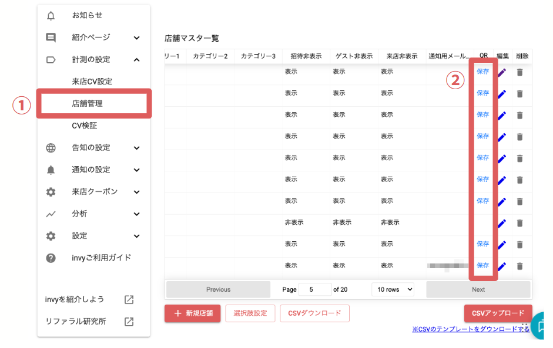Click the invyご利用ガイド question mark icon
Image resolution: width=553 pixels, height=348 pixels.
51,258
